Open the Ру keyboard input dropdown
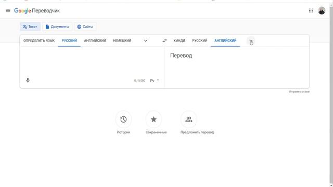 point(155,81)
